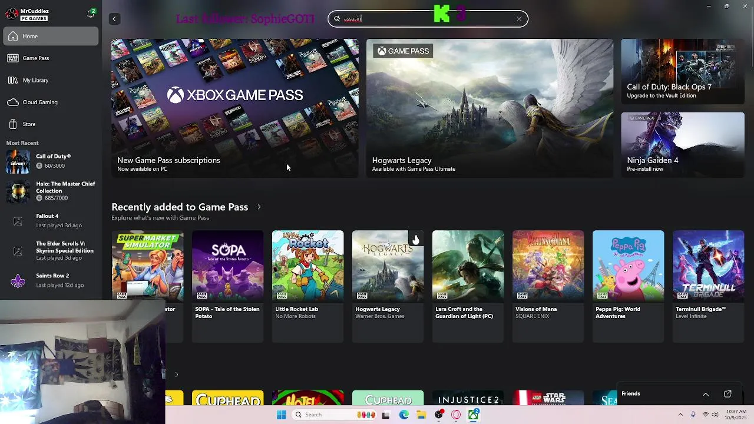Open the notifications bell in sidebar

click(91, 14)
